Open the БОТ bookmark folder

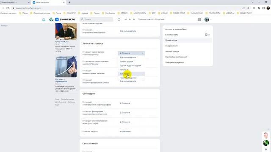point(152,13)
